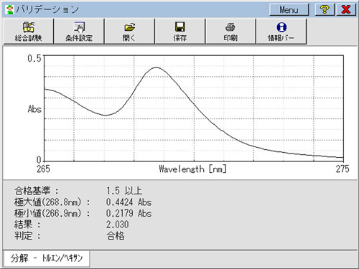Viewport: 359px width, 269px height.
Task: Click the absorbance peak on the spectrum curve
Action: [x=156, y=67]
